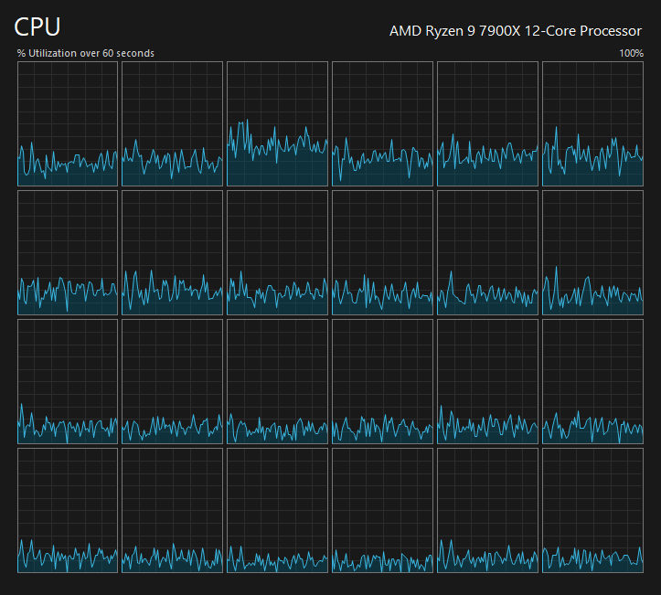Viewport: 661px width, 595px height.
Task: Select the second core graph in second row
Action: coord(172,252)
